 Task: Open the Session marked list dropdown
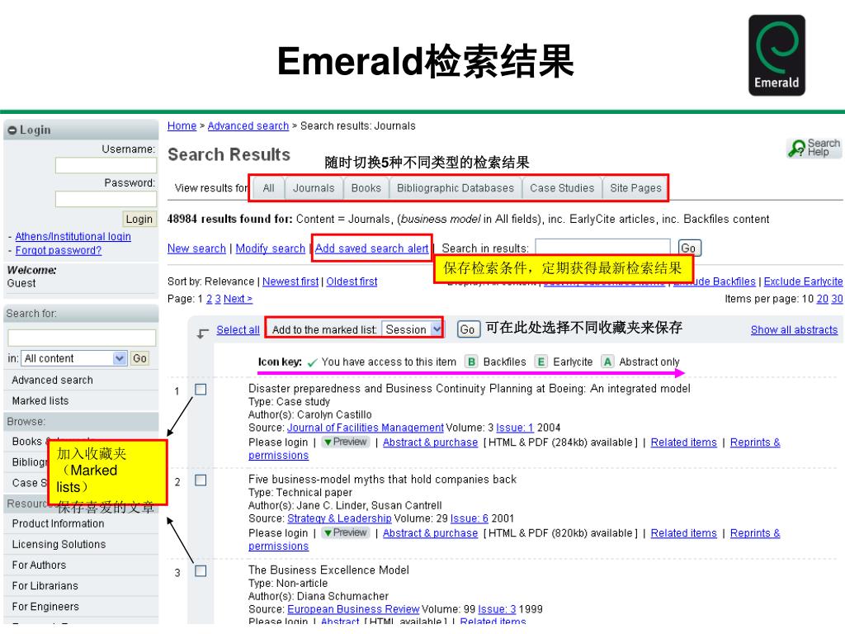(413, 329)
